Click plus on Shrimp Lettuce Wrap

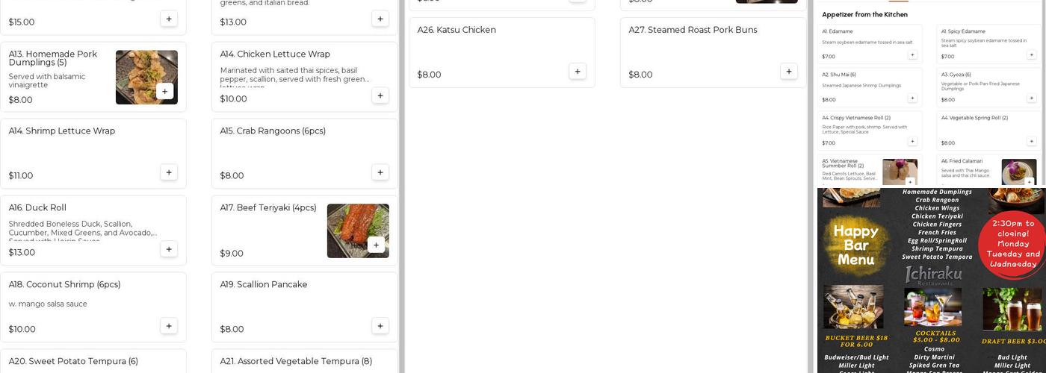point(168,172)
